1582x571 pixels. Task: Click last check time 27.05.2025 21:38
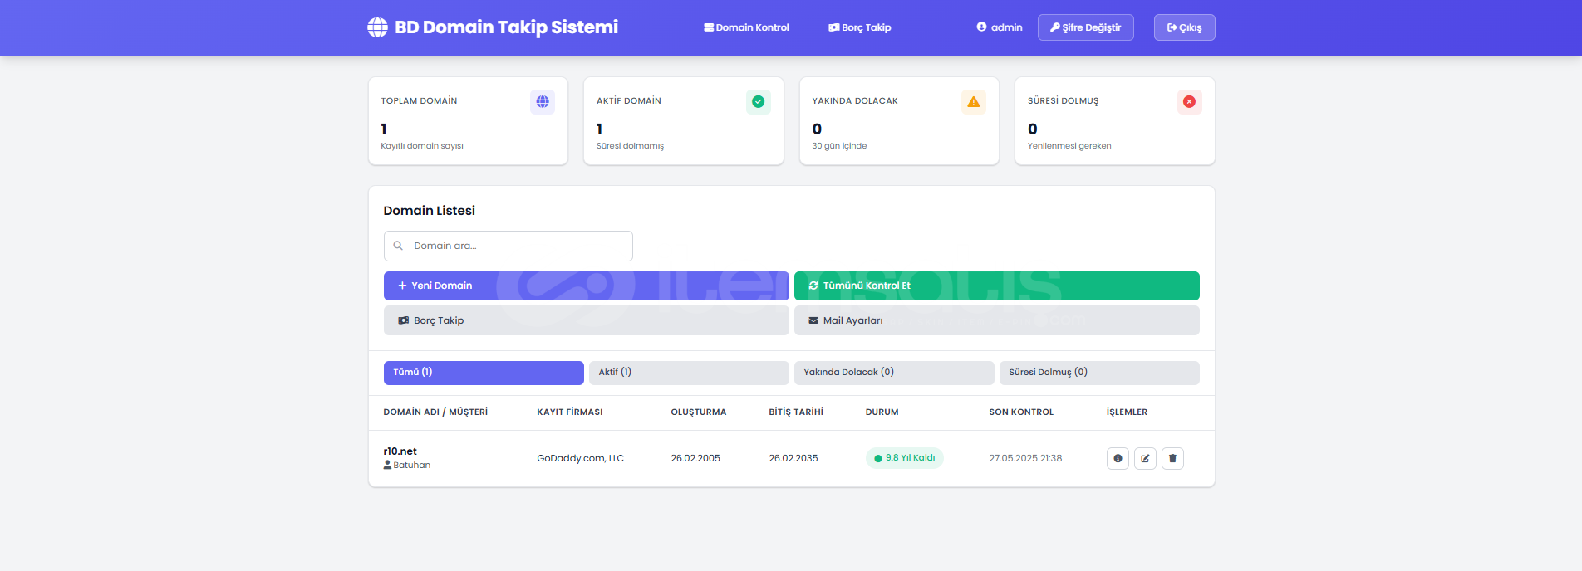click(x=1025, y=458)
